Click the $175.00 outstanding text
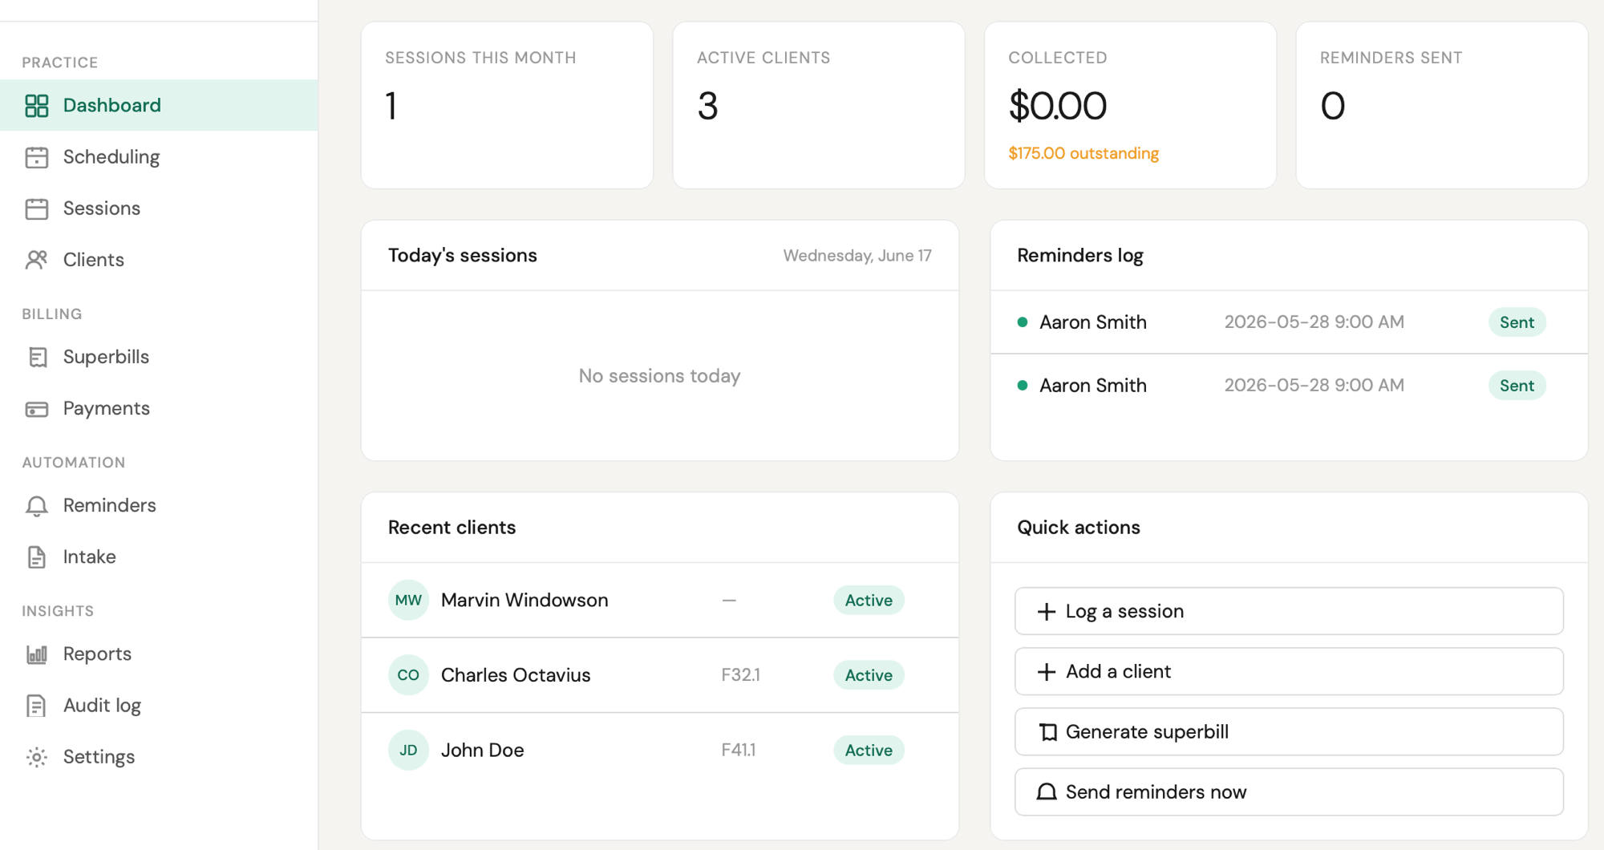This screenshot has height=850, width=1604. (x=1084, y=153)
